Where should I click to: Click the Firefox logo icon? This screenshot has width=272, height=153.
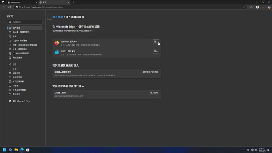57,43
